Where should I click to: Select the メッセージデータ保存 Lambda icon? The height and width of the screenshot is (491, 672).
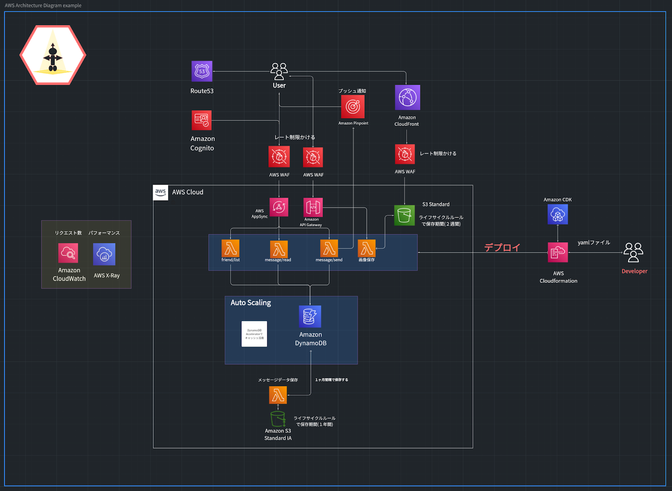tap(278, 395)
